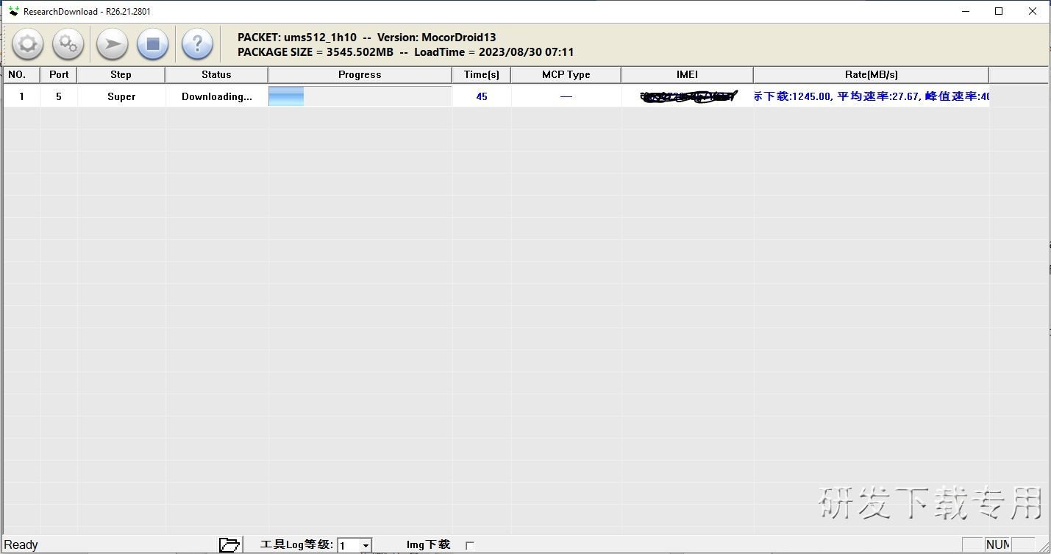Viewport: 1051px width, 554px height.
Task: Click the MCP Type column header
Action: pyautogui.click(x=566, y=74)
